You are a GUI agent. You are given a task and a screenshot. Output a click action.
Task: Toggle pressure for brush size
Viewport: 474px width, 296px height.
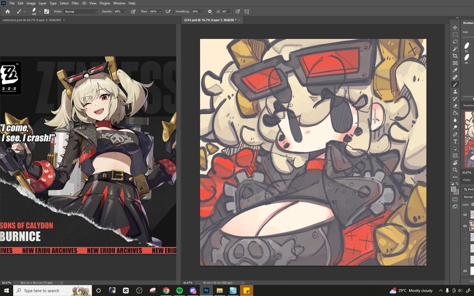[238, 12]
